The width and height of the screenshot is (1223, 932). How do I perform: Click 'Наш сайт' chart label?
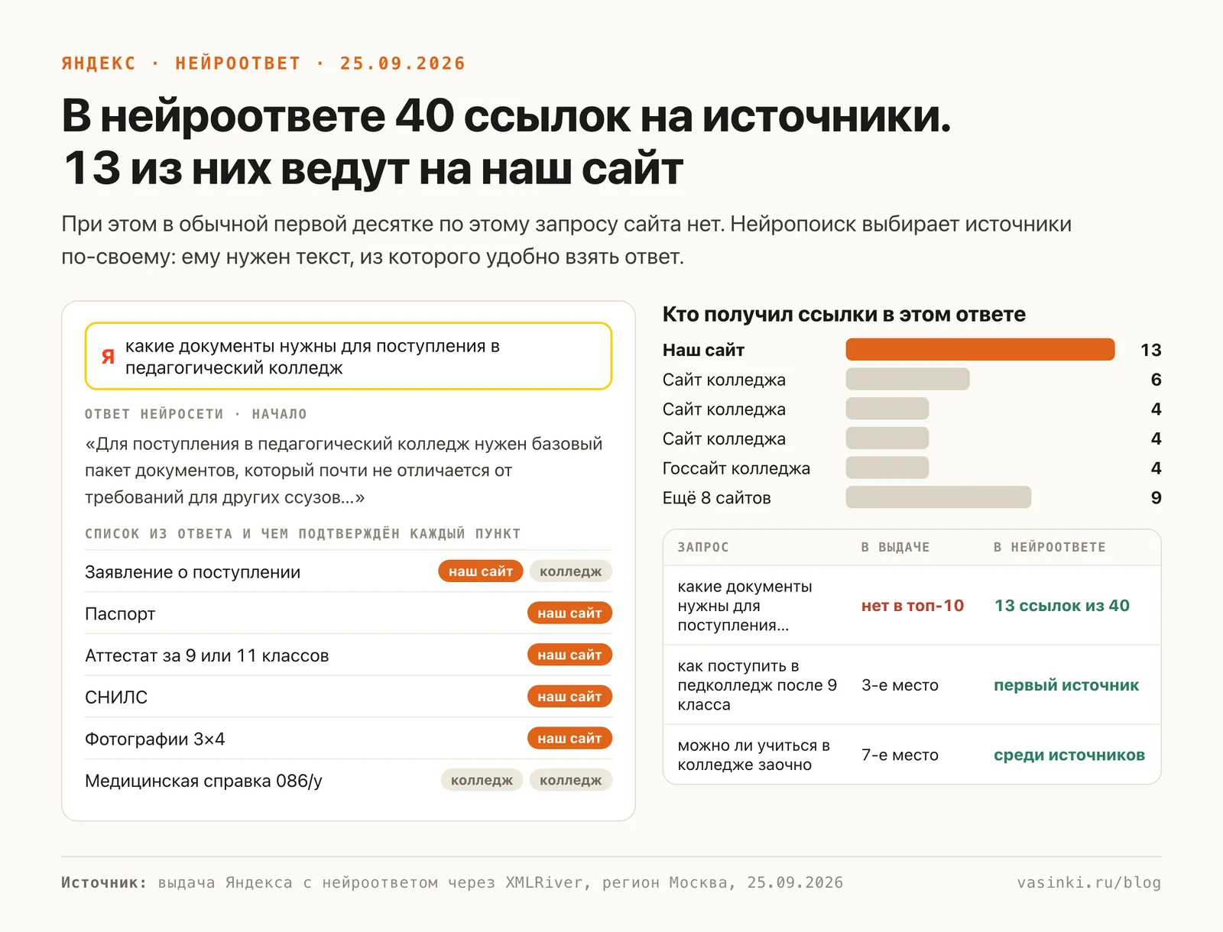pyautogui.click(x=703, y=350)
